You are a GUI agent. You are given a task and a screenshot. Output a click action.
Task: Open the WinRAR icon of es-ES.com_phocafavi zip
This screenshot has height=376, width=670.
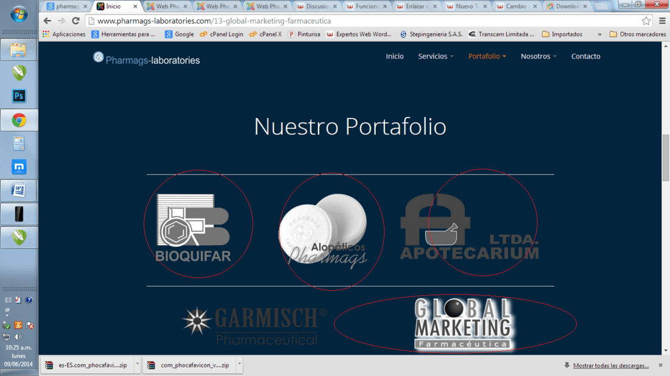click(x=49, y=365)
